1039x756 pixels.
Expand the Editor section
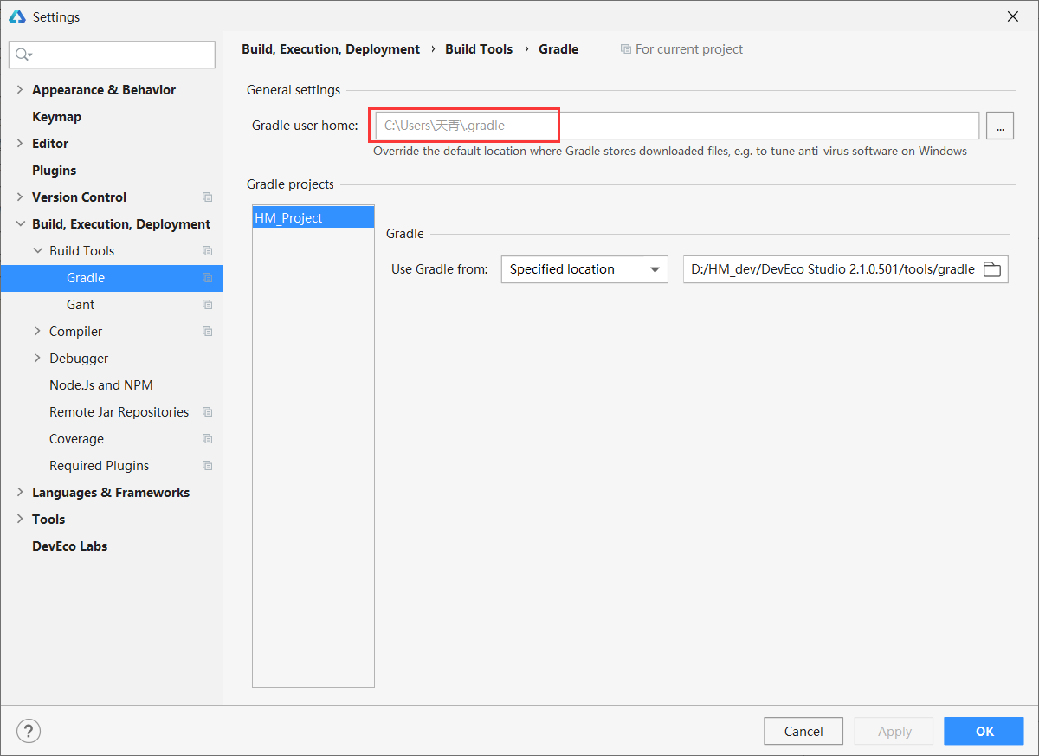[x=20, y=144]
